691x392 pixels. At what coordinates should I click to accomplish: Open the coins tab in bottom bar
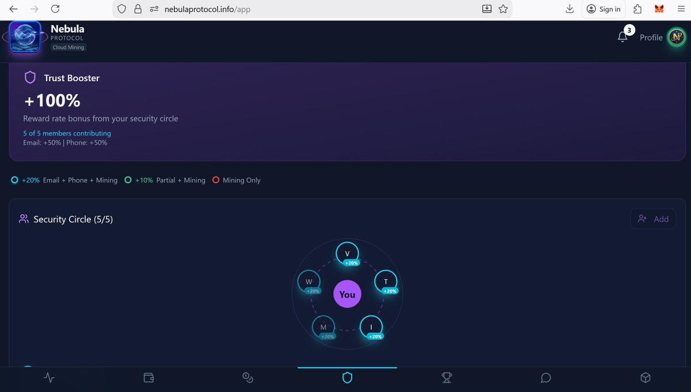[248, 378]
